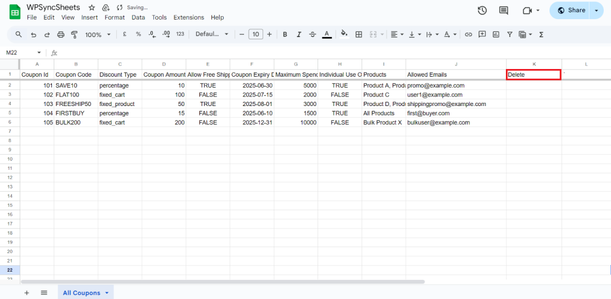Select cell bulkuser@example.com
The width and height of the screenshot is (611, 299).
[x=456, y=123]
